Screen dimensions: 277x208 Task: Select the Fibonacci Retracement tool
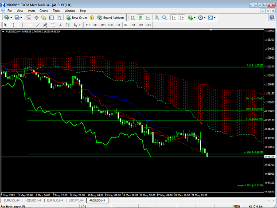[53, 25]
